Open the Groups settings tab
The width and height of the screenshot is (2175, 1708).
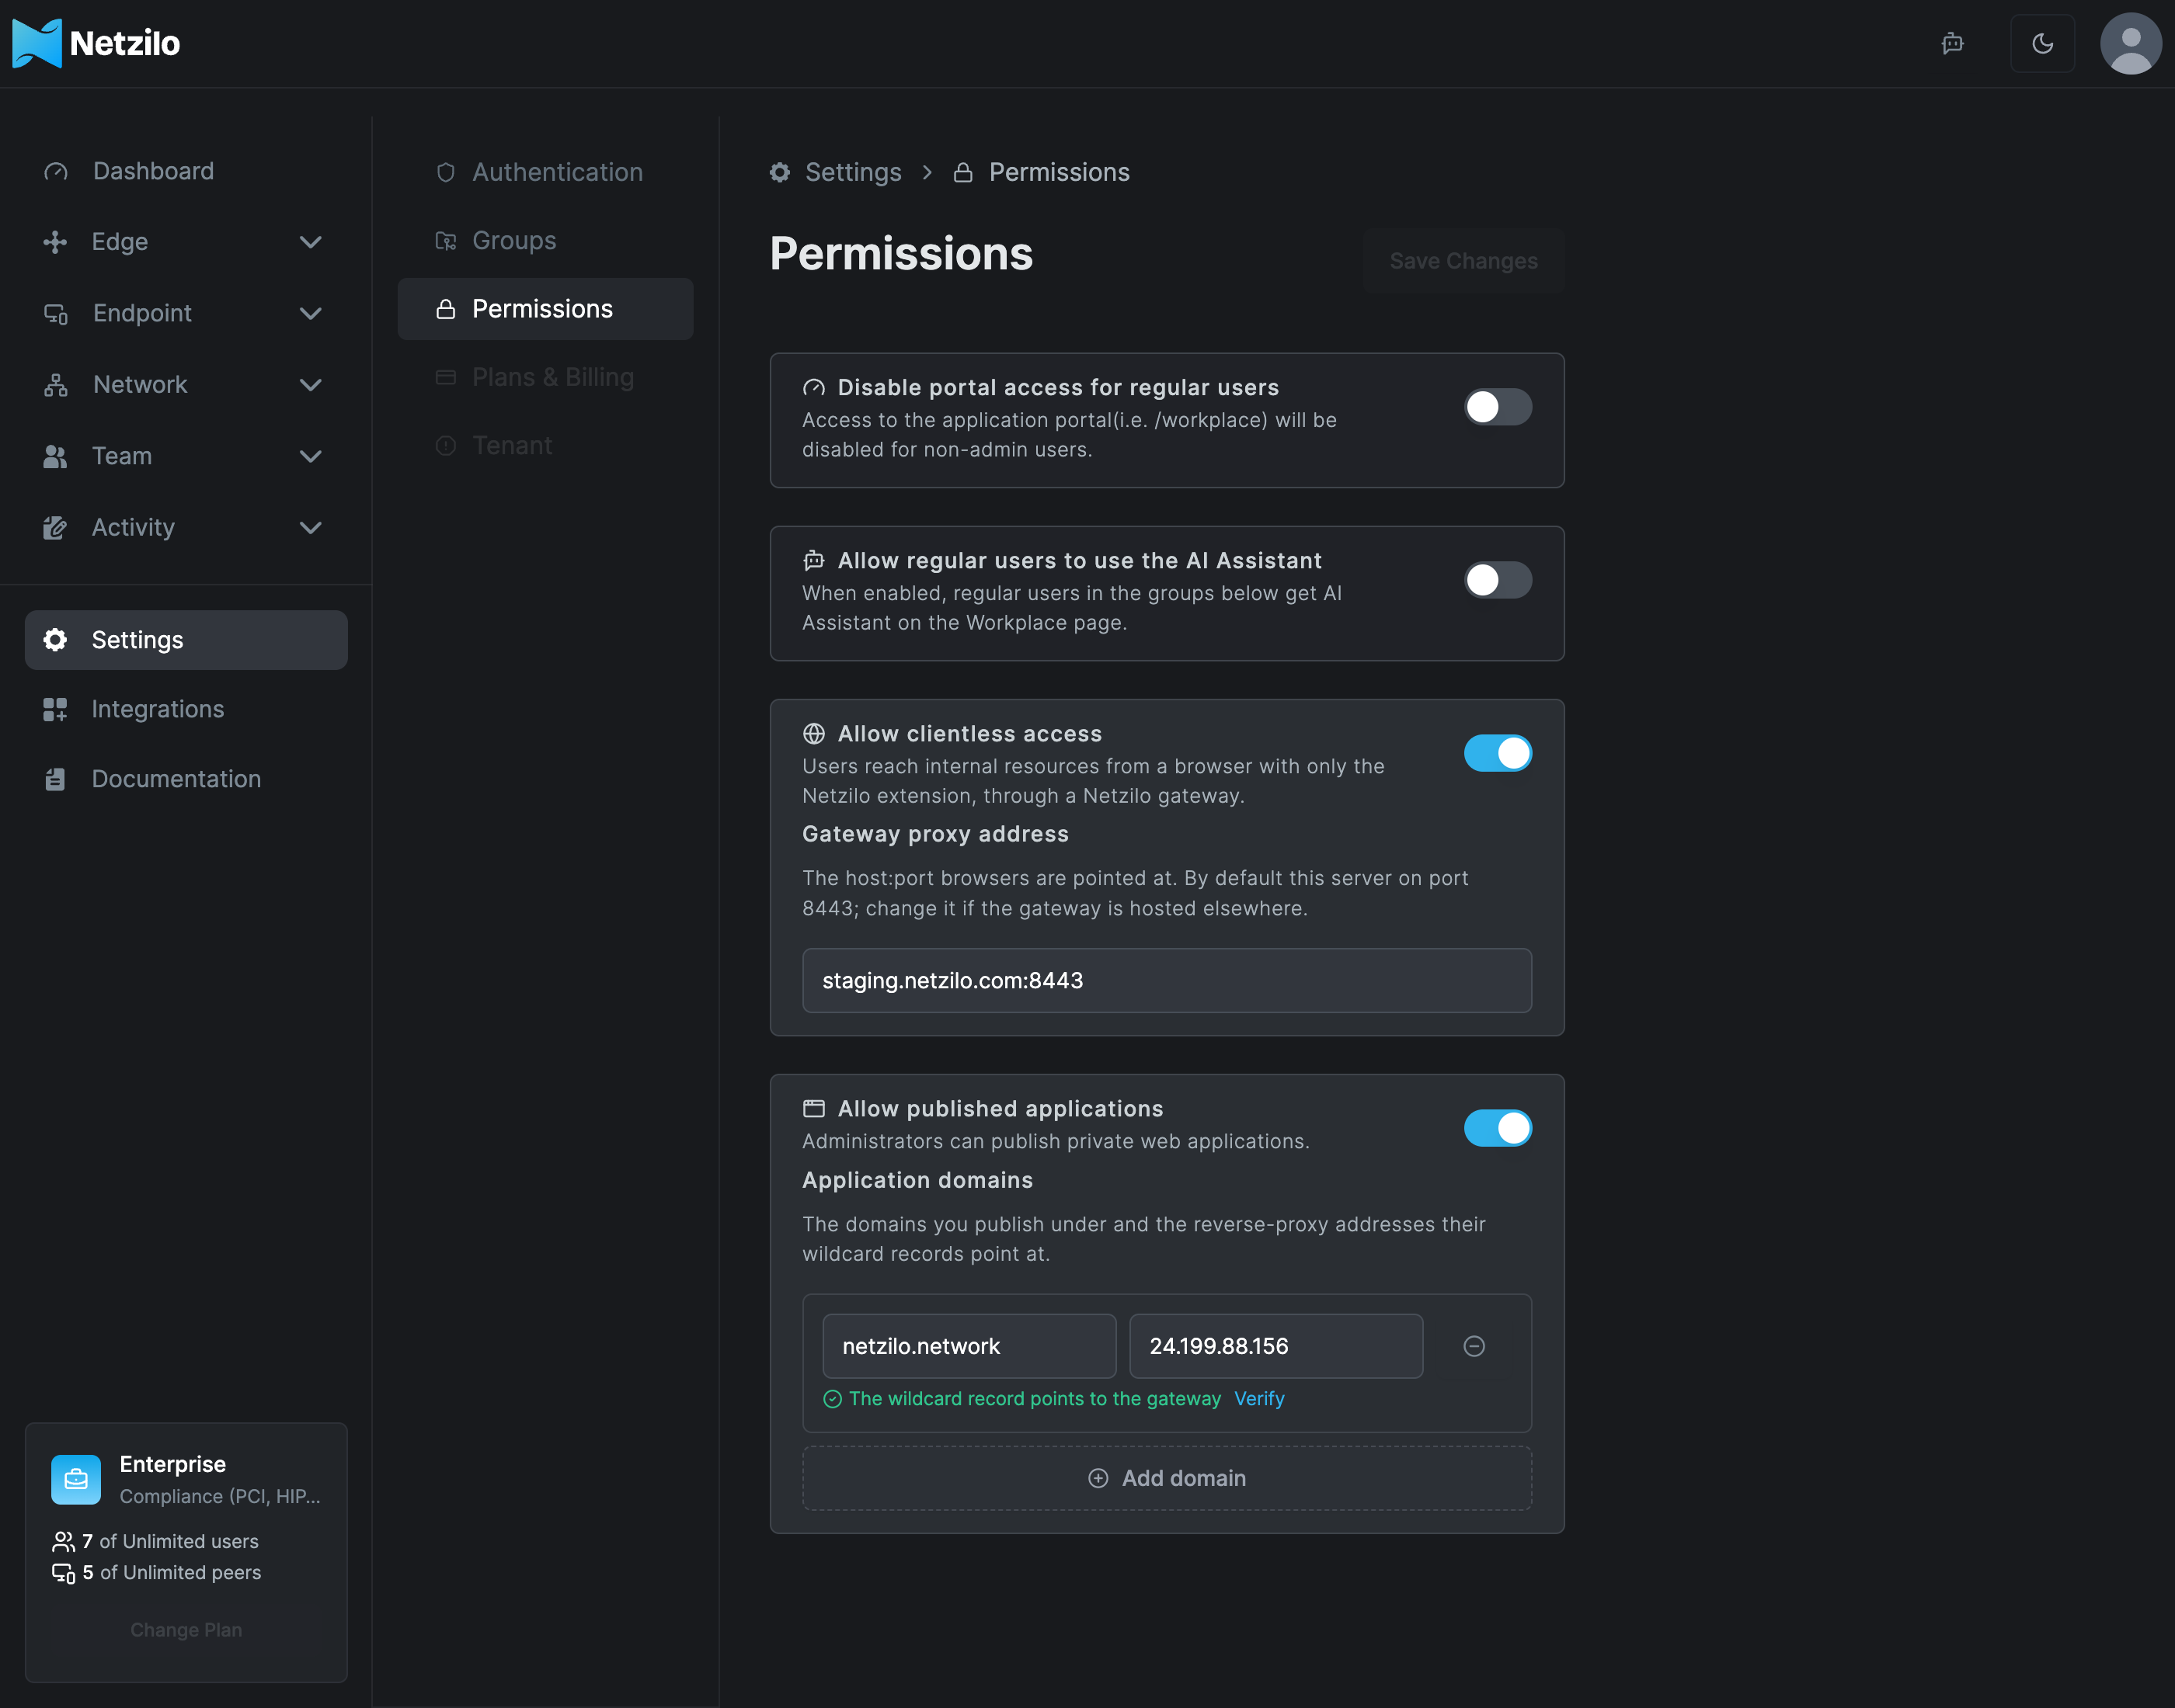pos(545,240)
